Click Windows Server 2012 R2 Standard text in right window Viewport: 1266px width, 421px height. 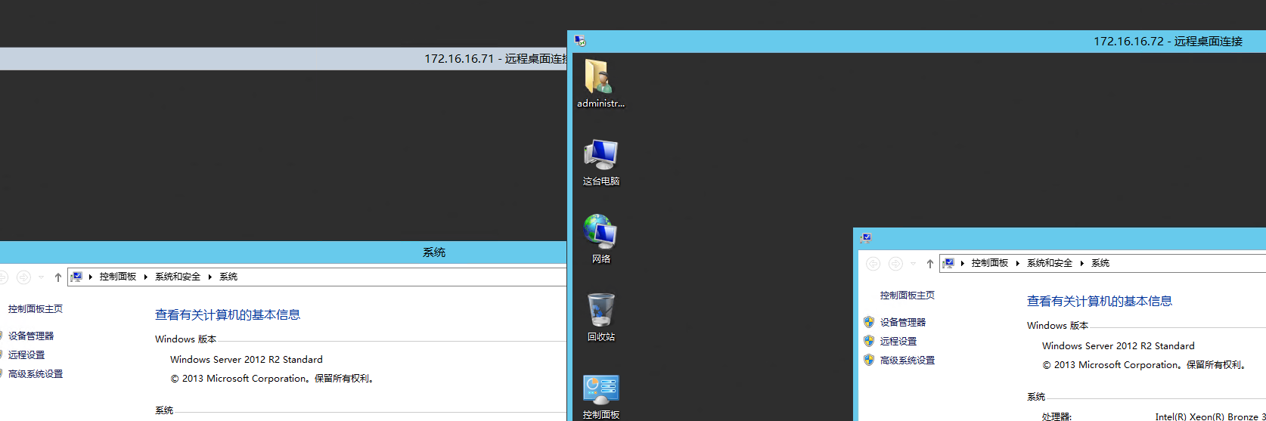1119,346
